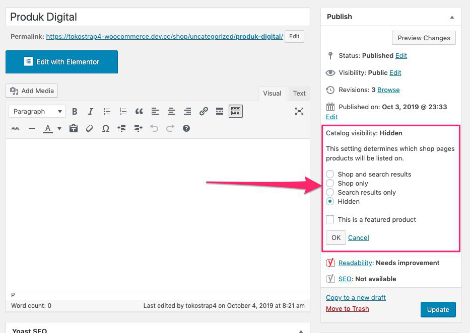Click the Undo arrow
This screenshot has height=333, width=470.
point(154,128)
